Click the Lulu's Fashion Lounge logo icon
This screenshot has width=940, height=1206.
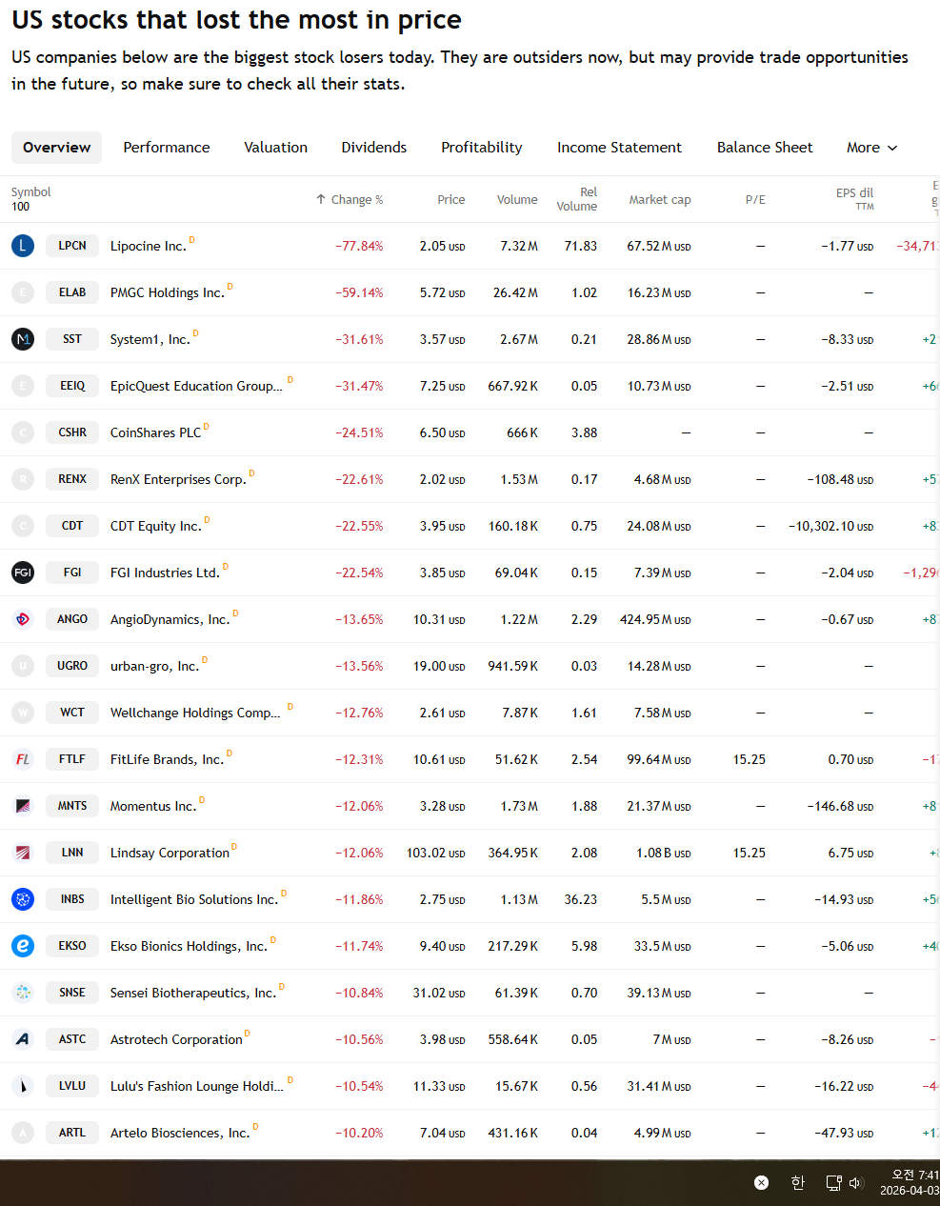(x=23, y=1086)
